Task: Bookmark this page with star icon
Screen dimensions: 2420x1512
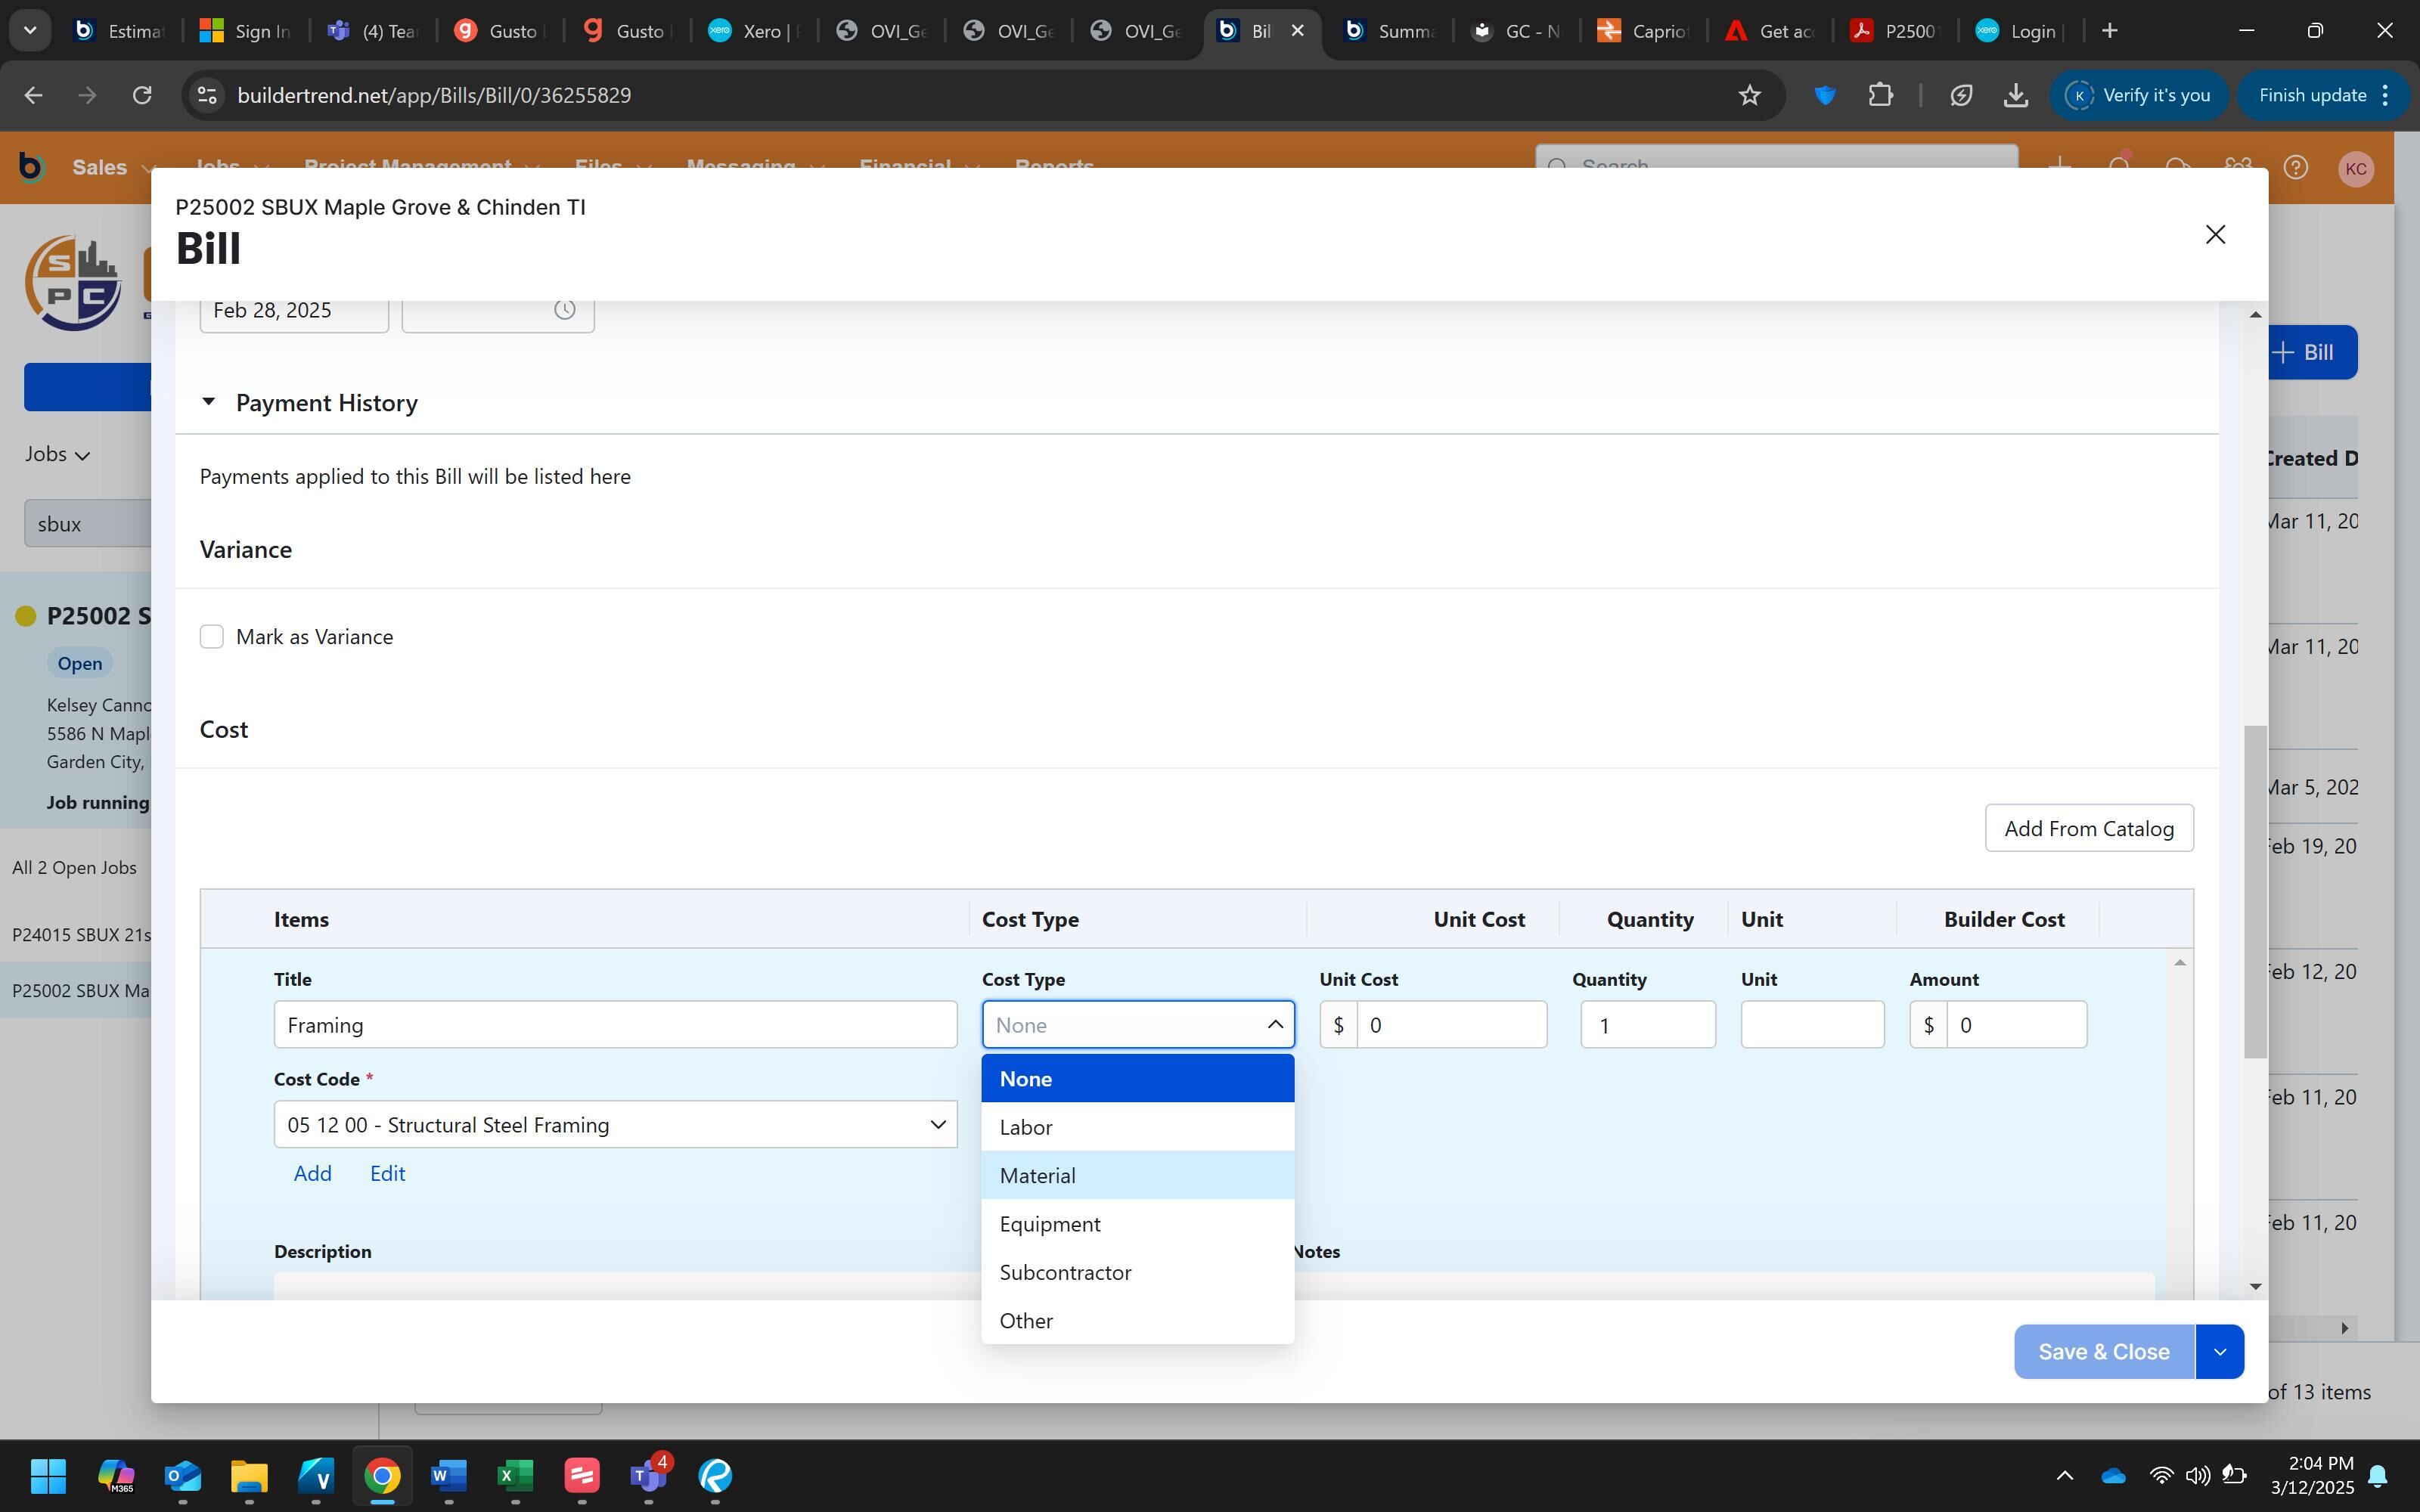Action: click(x=1749, y=95)
